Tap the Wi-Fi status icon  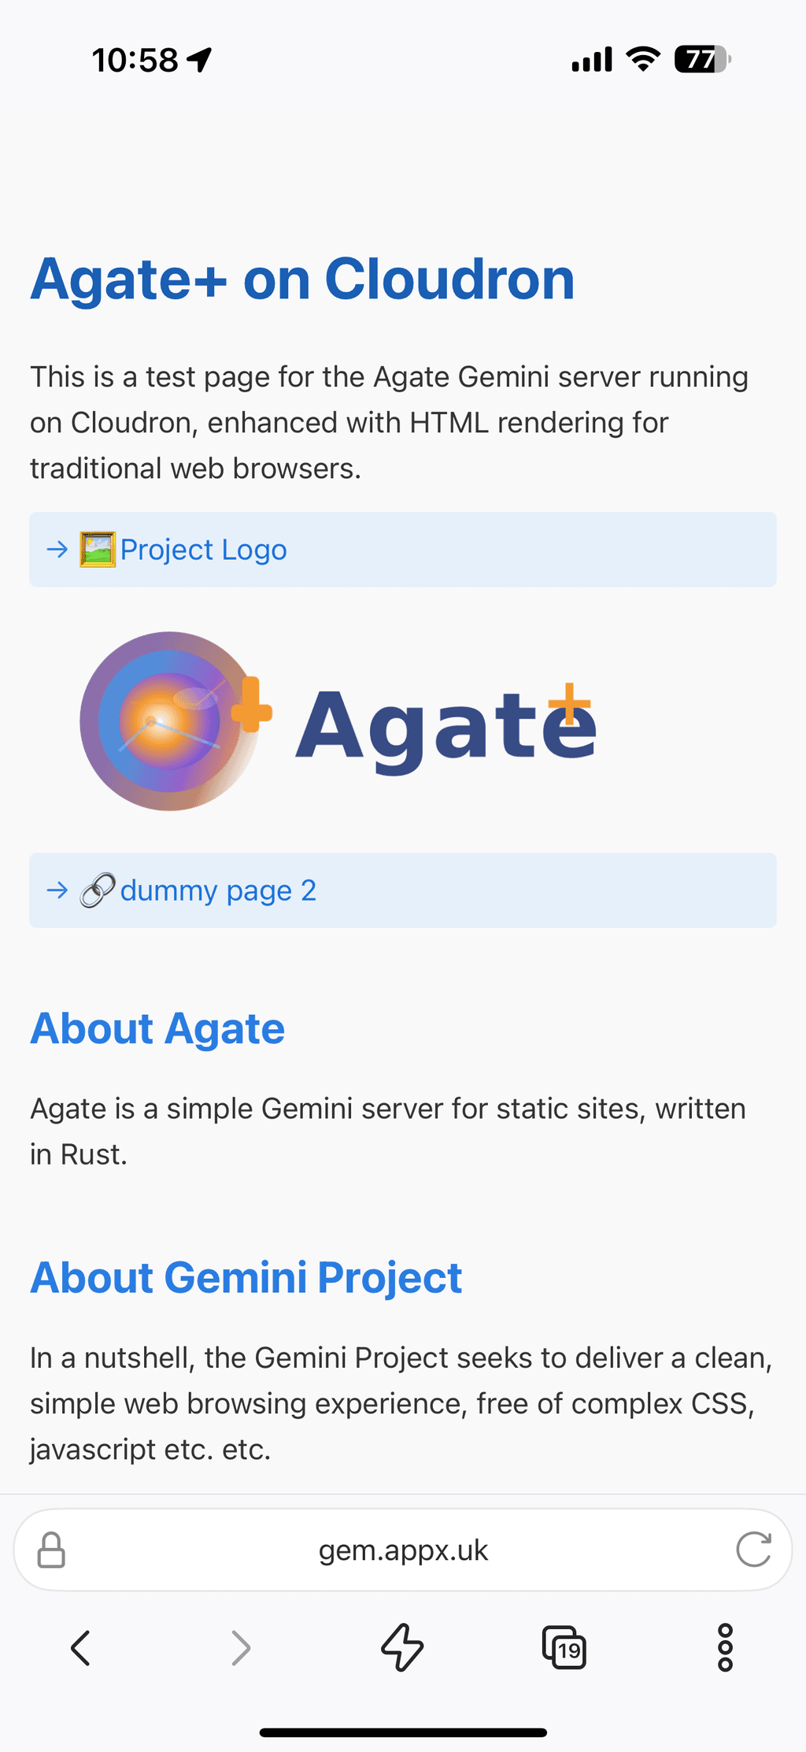[x=643, y=59]
